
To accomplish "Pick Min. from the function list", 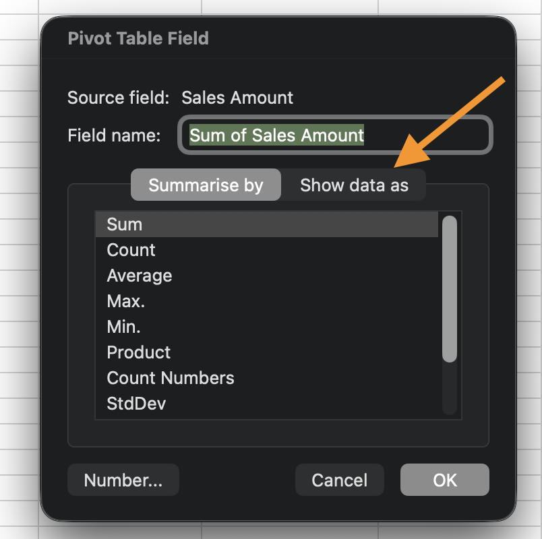I will 124,327.
